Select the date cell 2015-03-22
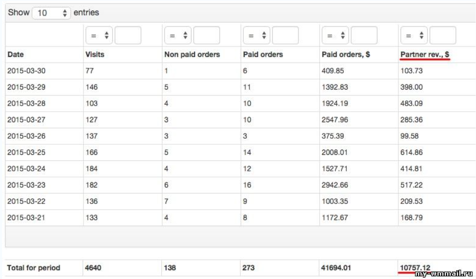Image resolution: width=476 pixels, height=279 pixels. 26,201
